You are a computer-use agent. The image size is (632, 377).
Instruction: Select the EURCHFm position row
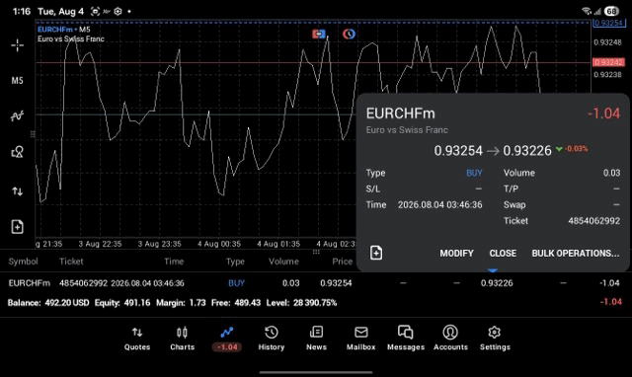point(316,283)
